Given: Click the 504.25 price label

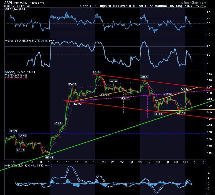Looking at the screenshot, I should [x=72, y=84].
